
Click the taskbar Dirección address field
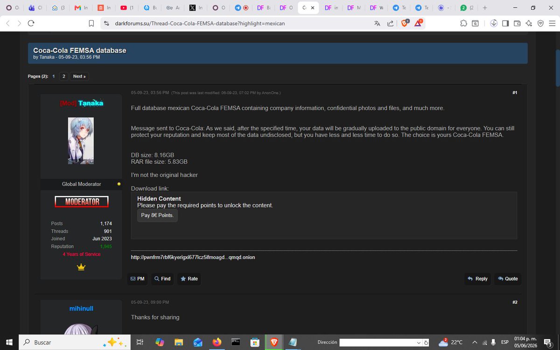pyautogui.click(x=378, y=343)
